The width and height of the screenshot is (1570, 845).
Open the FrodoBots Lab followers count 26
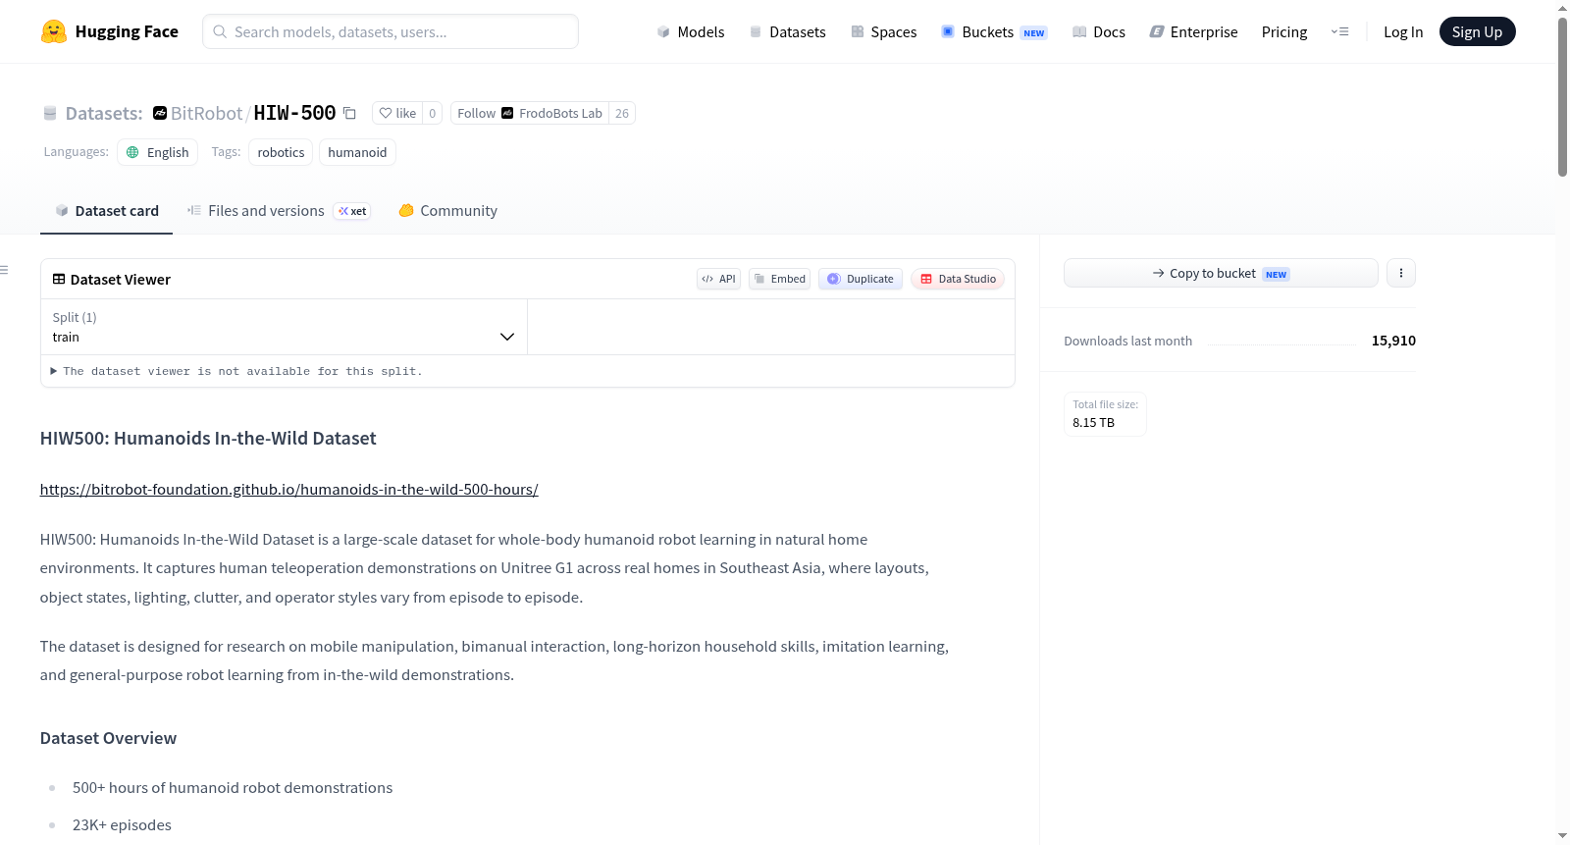(622, 113)
